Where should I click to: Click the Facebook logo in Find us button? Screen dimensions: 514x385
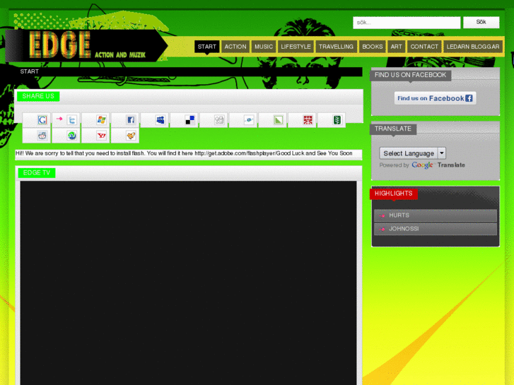click(469, 98)
